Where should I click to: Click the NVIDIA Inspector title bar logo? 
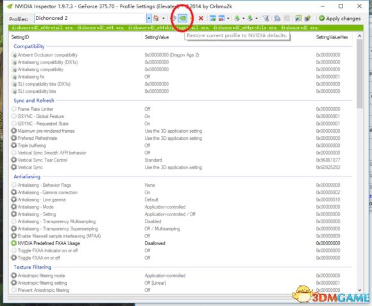(10, 6)
